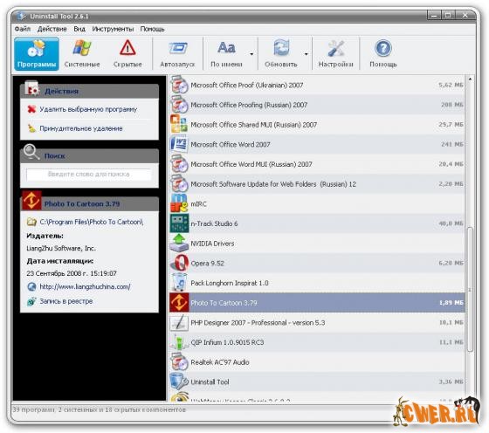Open C:\Program Files\Photo To Cartoon folder link

click(x=92, y=222)
